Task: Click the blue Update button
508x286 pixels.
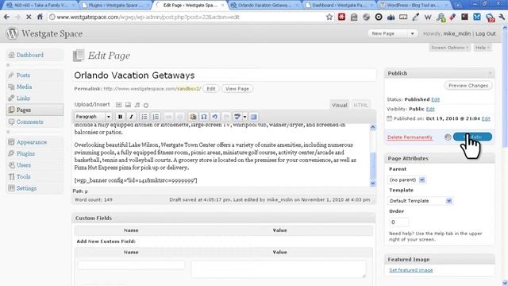Action: coord(472,137)
